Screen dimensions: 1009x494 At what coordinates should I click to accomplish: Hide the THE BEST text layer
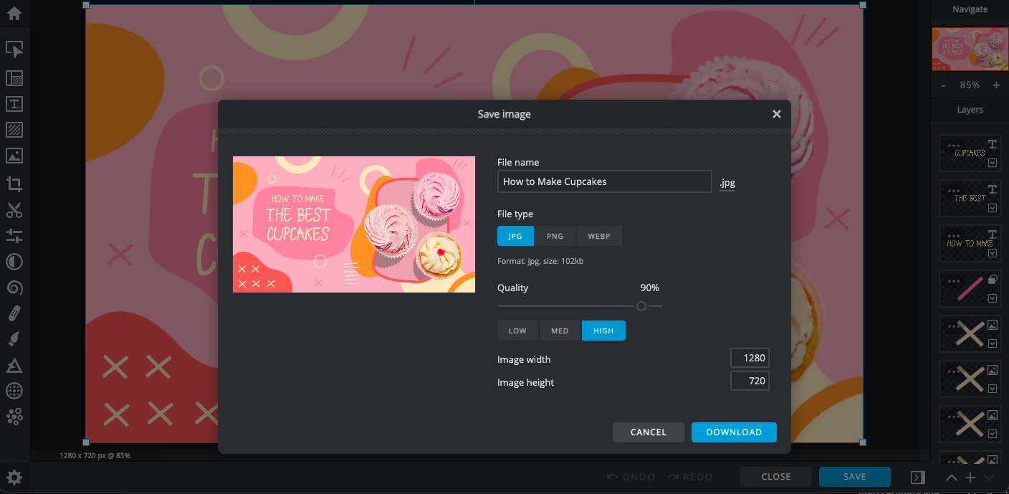pyautogui.click(x=992, y=207)
